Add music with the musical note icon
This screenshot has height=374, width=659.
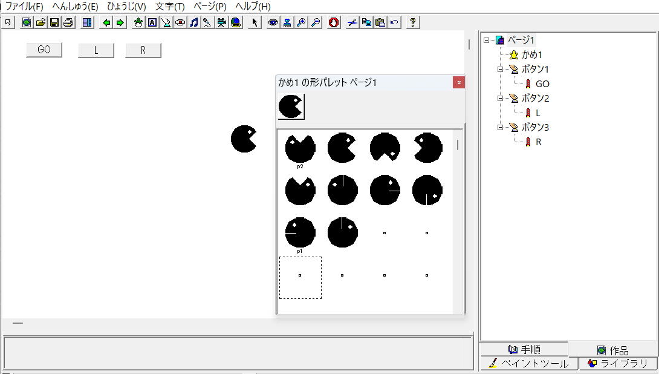pyautogui.click(x=193, y=22)
